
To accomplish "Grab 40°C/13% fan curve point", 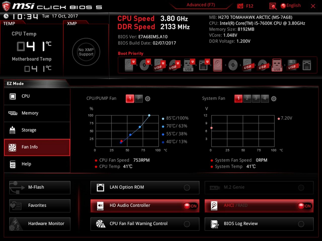I will point(121,142).
